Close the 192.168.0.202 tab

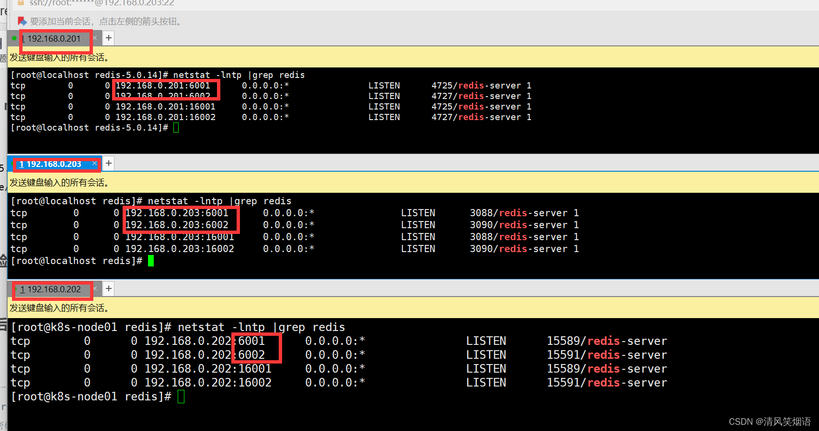coord(95,288)
